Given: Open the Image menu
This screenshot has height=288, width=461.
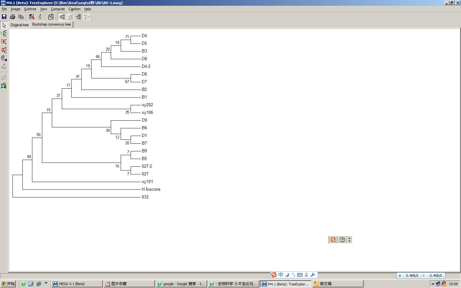Looking at the screenshot, I should 15,9.
